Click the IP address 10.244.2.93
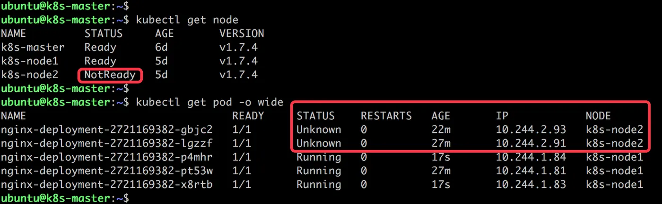The width and height of the screenshot is (662, 204). tap(531, 130)
